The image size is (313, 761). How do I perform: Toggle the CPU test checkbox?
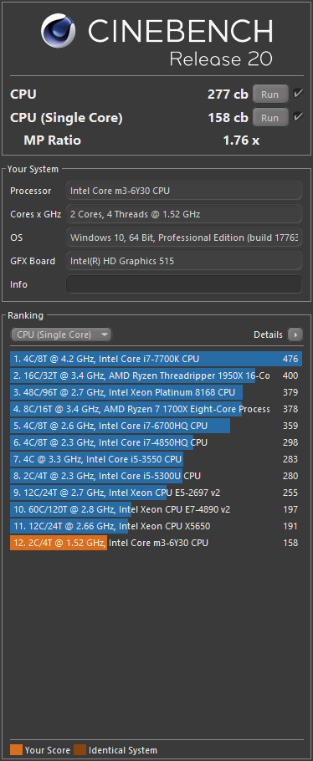click(x=297, y=93)
